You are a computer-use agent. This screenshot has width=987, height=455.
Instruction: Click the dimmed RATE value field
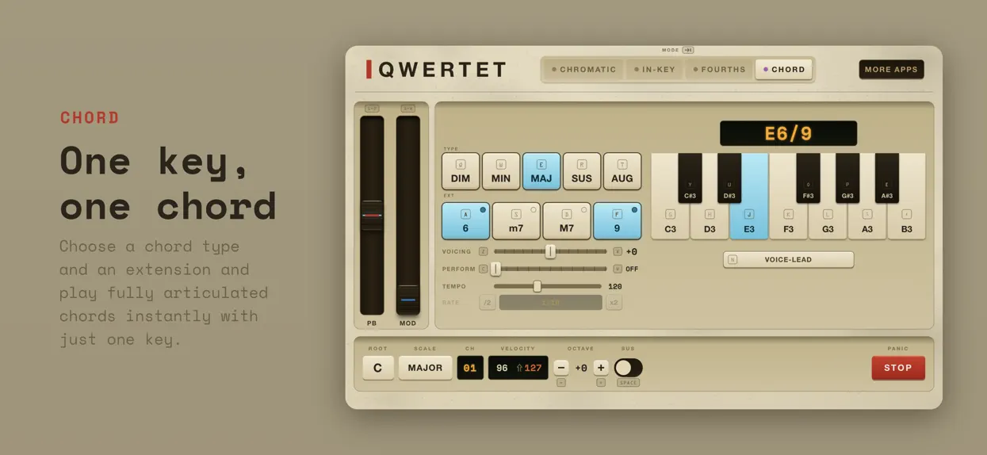(x=550, y=302)
